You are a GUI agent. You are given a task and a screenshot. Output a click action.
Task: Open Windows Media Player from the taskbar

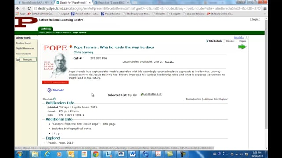click(59, 154)
